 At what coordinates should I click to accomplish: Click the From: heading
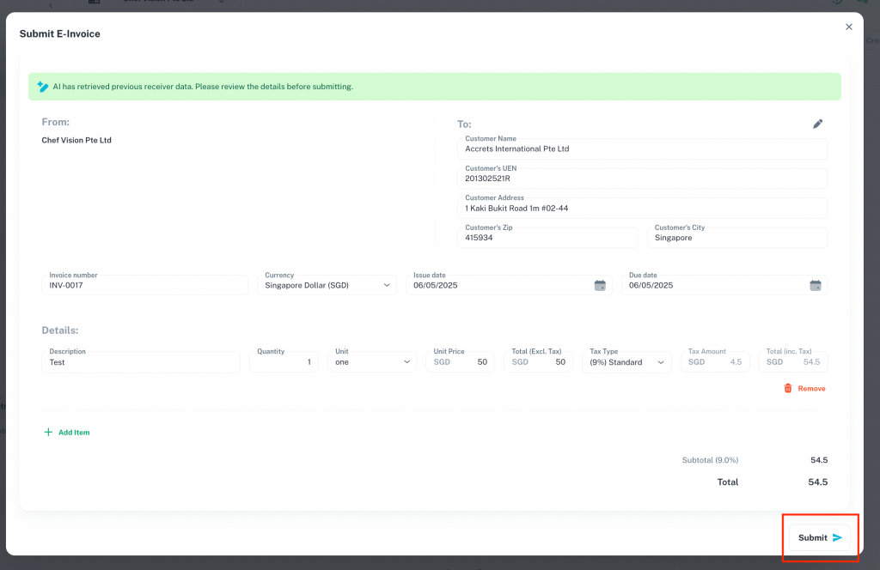[56, 122]
